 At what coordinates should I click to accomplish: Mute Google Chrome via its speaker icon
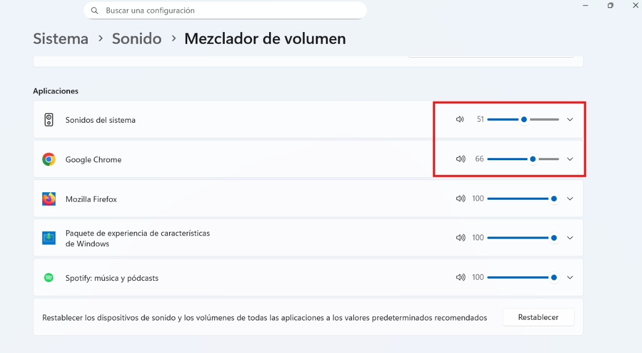460,159
